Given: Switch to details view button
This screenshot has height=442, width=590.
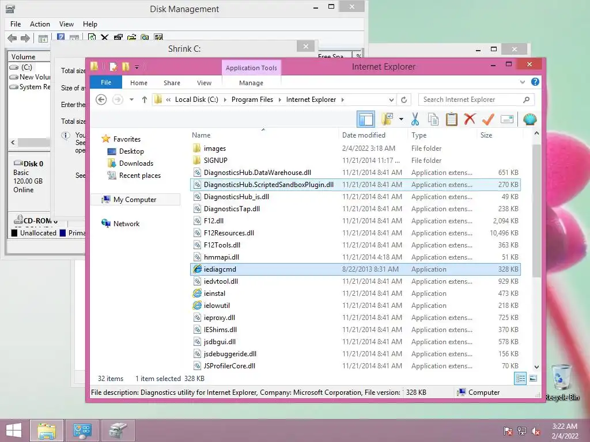Looking at the screenshot, I should click(x=520, y=379).
